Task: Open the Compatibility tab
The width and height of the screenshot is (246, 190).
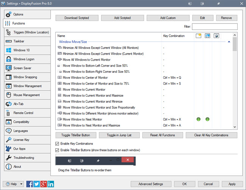Action: [x=27, y=122]
